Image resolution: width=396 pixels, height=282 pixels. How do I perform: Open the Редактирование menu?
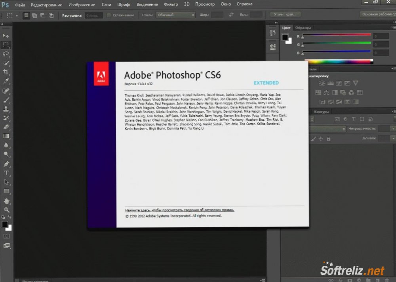click(x=46, y=5)
